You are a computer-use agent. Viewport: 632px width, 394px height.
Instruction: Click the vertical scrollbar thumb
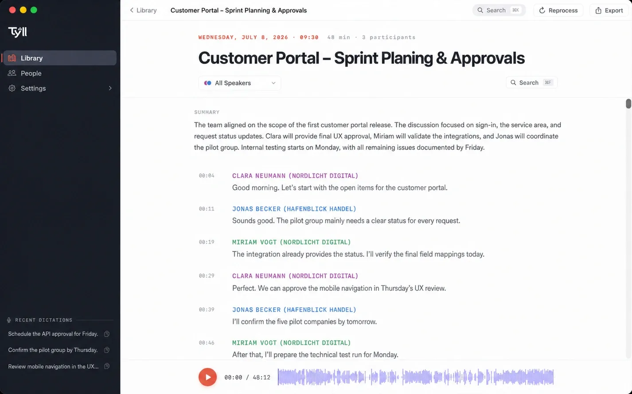click(x=628, y=104)
